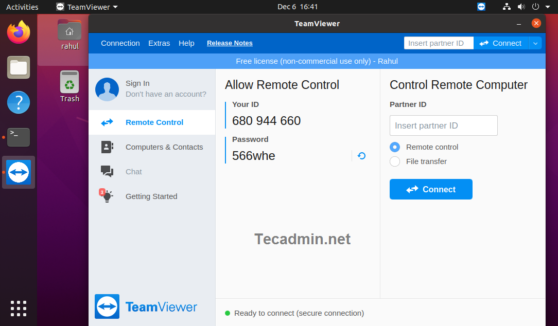Minimize the TeamViewer window
Screen dimensions: 558x326
point(519,24)
